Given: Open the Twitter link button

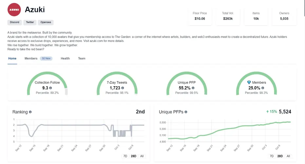Looking at the screenshot, I should (30, 22).
